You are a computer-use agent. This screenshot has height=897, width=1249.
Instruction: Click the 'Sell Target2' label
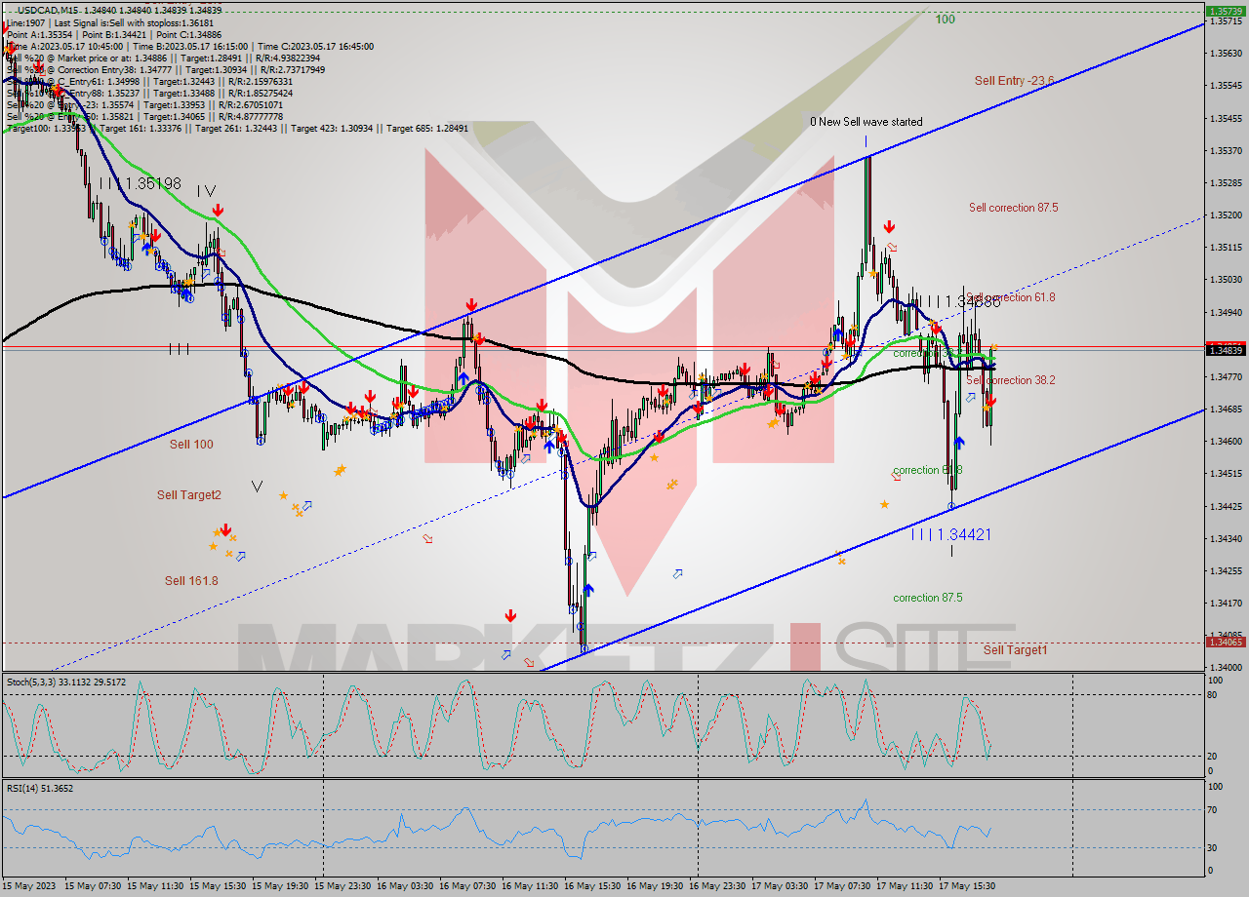tap(189, 495)
